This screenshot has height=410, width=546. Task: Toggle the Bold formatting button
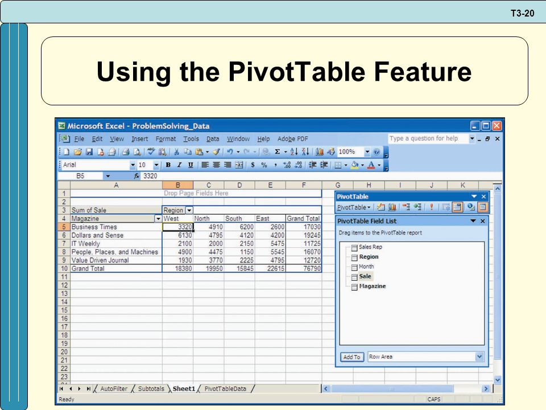(168, 165)
